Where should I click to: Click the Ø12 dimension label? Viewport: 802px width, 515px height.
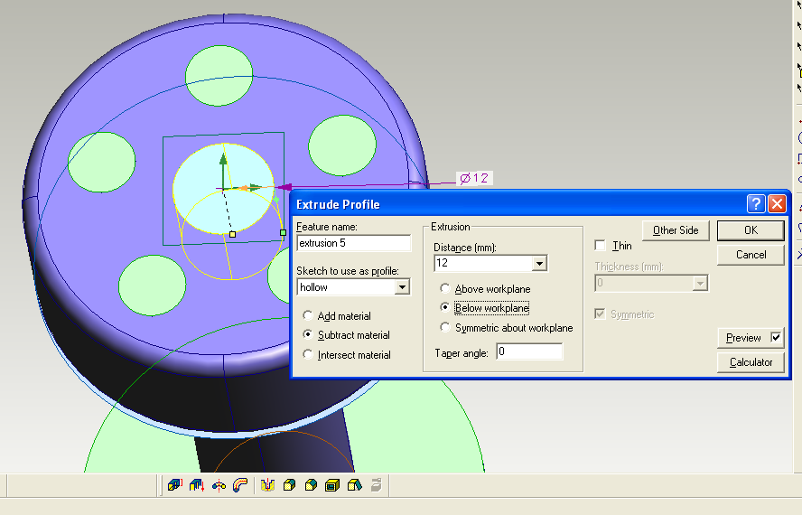point(474,178)
